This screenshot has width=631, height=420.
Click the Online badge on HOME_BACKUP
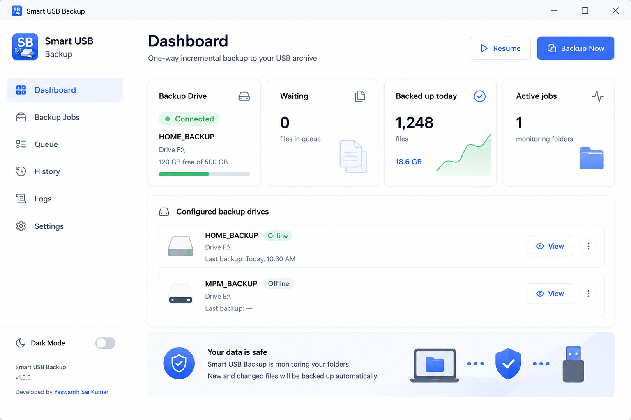coord(278,236)
